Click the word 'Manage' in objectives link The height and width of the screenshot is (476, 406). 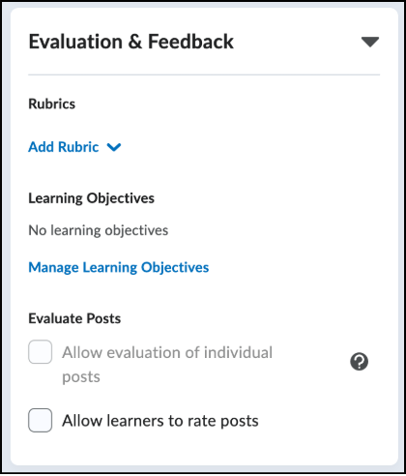(53, 268)
